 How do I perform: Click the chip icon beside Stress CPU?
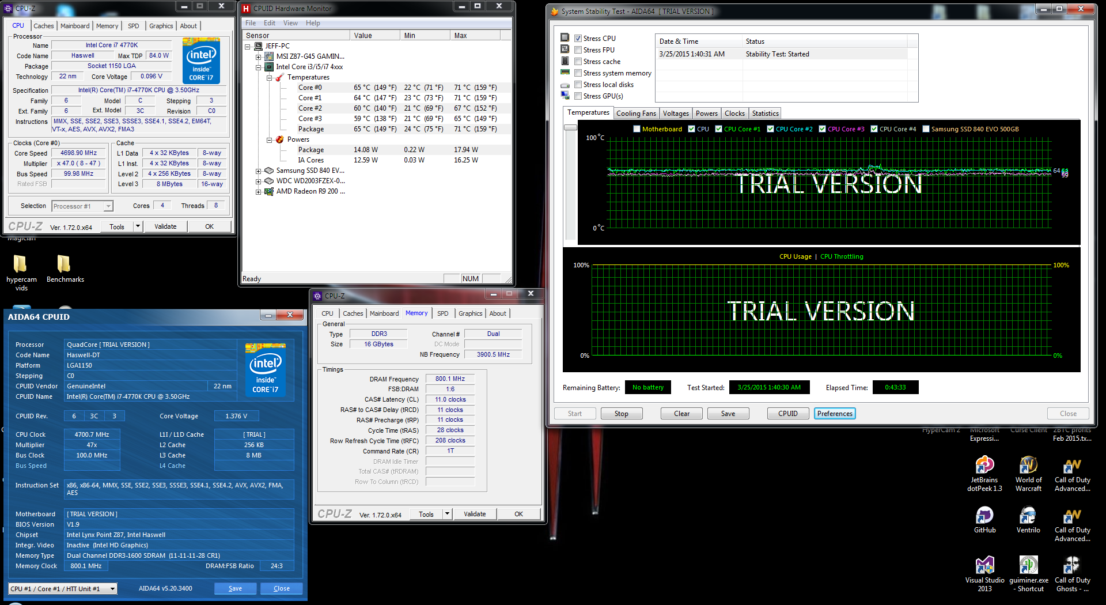tap(565, 37)
